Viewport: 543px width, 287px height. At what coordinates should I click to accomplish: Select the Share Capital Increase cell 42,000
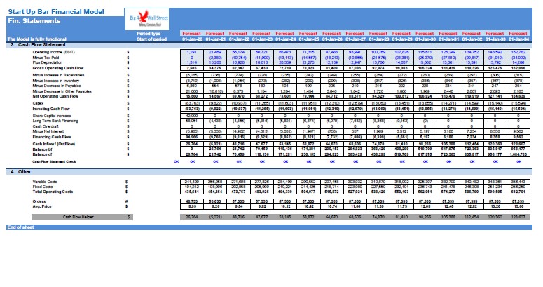[x=192, y=116]
